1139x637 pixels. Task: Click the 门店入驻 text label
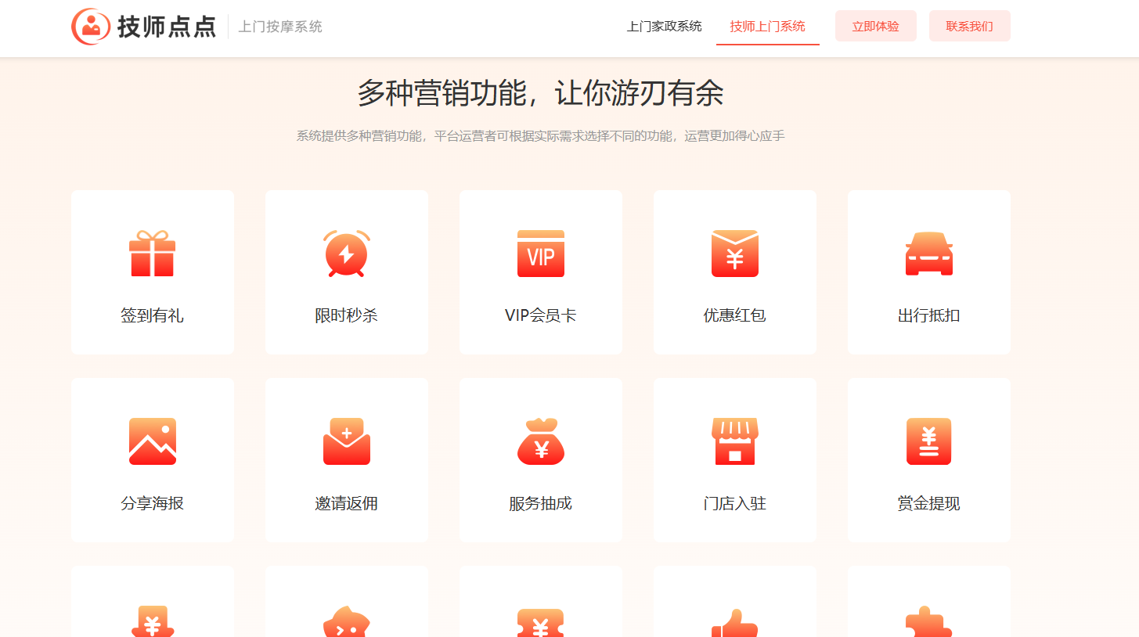point(734,504)
